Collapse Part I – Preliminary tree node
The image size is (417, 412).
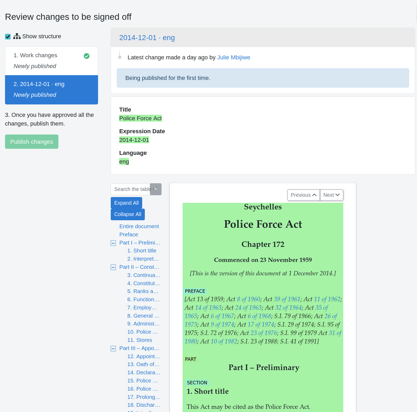113,243
